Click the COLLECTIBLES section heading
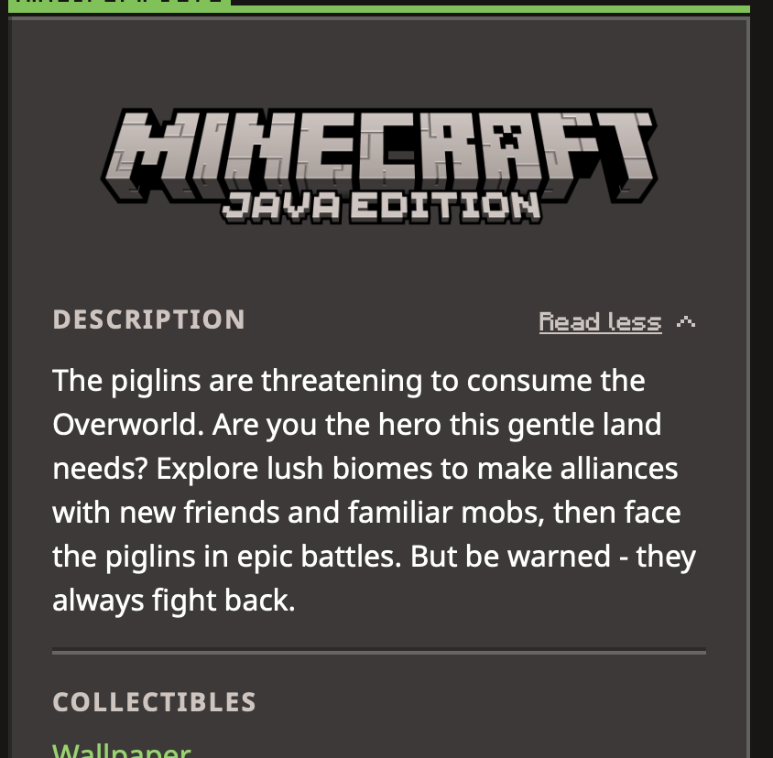Viewport: 773px width, 758px height. pyautogui.click(x=154, y=702)
